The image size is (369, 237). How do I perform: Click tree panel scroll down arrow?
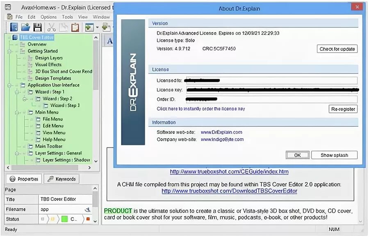point(96,161)
